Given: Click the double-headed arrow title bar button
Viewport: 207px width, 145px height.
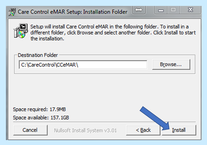Looking at the screenshot, I should tap(139, 10).
